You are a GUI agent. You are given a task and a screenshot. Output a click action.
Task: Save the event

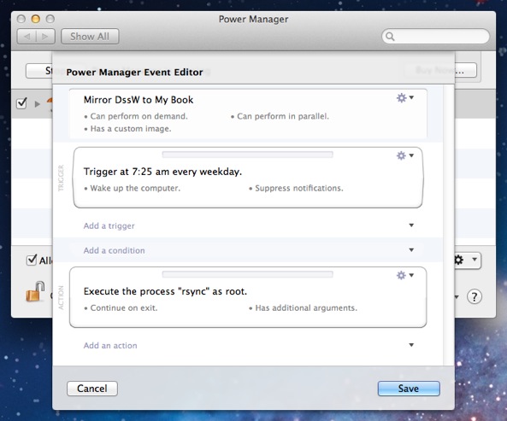tap(409, 389)
